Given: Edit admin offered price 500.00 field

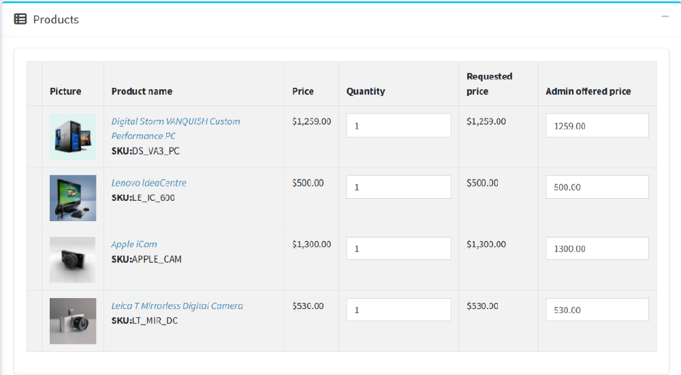Looking at the screenshot, I should 597,187.
